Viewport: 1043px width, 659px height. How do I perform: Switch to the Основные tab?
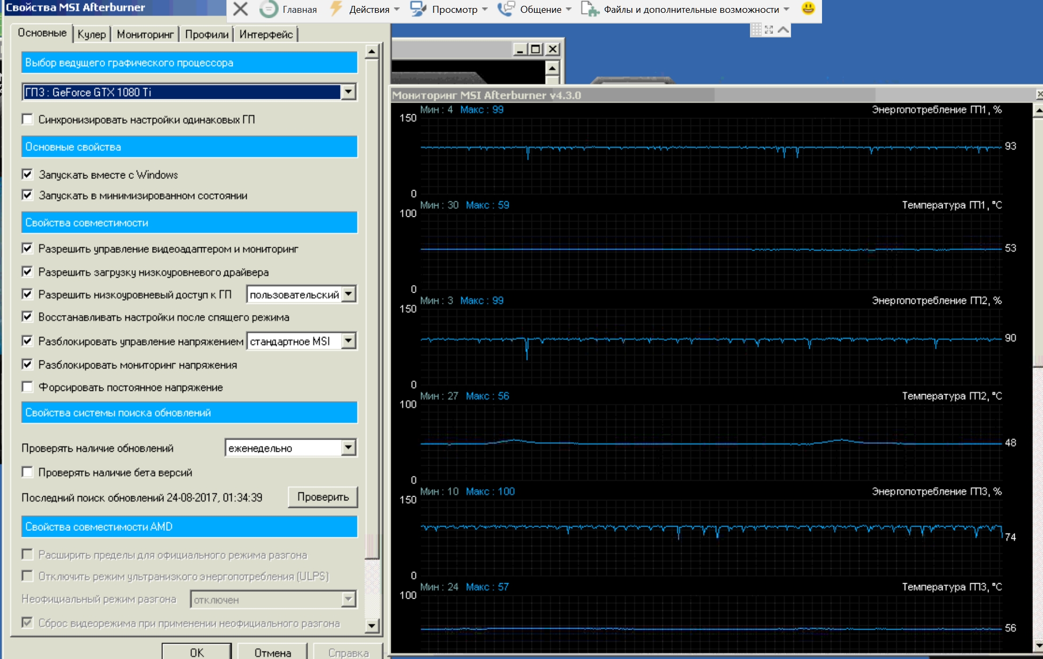point(42,33)
